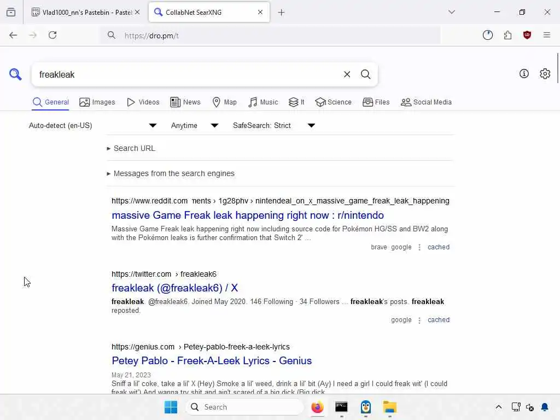This screenshot has width=560, height=420.
Task: Click google engine label on twitter result
Action: (x=401, y=319)
